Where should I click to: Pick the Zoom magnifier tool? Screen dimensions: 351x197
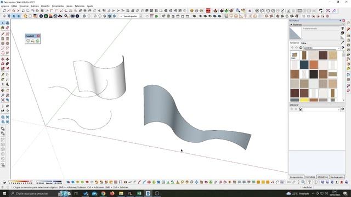coord(3,95)
